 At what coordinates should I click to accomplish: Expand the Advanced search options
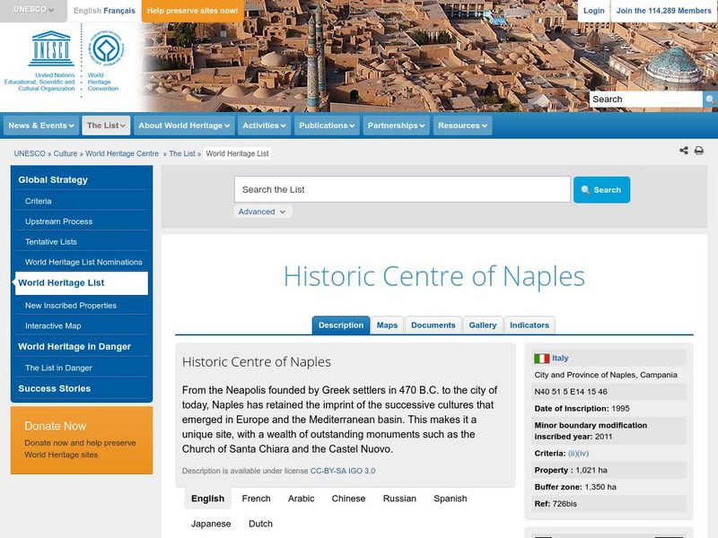pos(262,211)
